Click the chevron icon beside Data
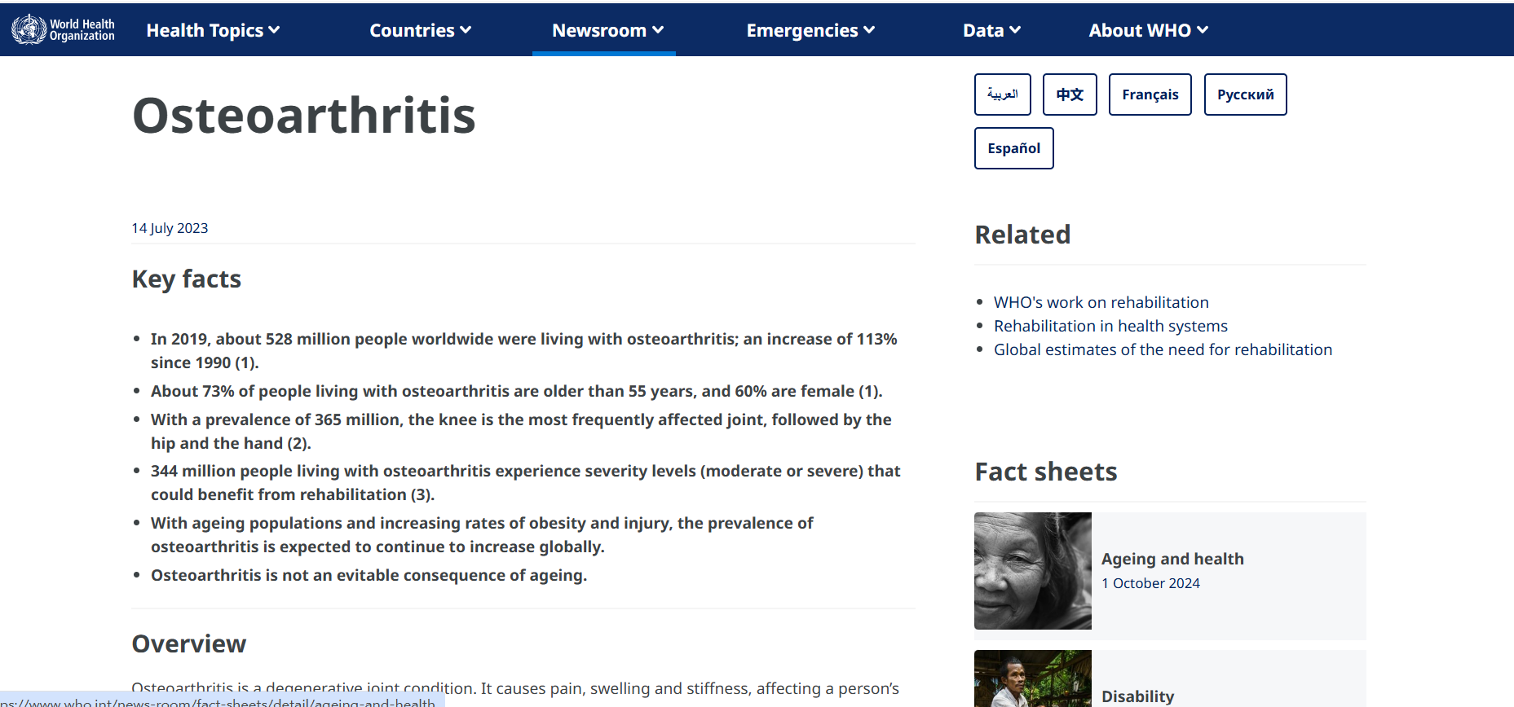Screen dimensions: 1514x707 click(1015, 30)
